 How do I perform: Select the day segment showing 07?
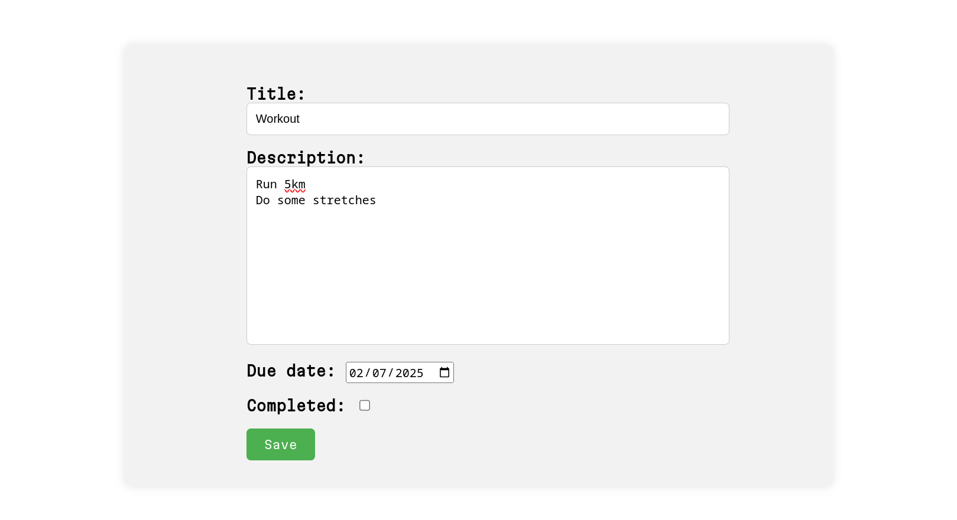pyautogui.click(x=379, y=372)
